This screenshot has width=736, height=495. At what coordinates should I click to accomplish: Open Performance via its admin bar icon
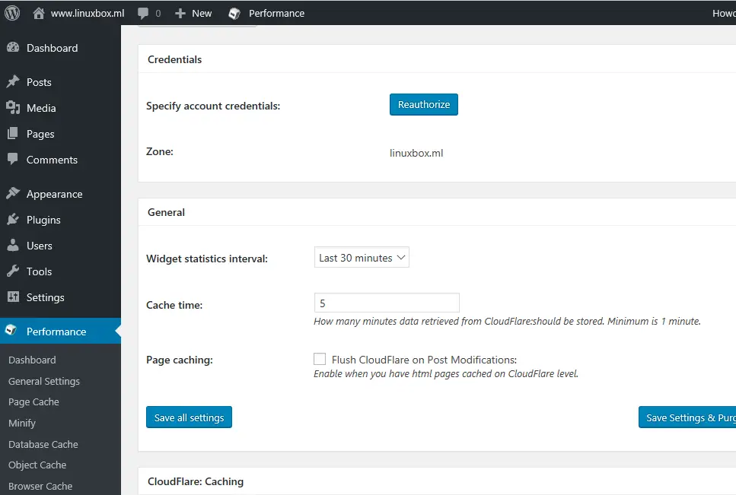[234, 12]
